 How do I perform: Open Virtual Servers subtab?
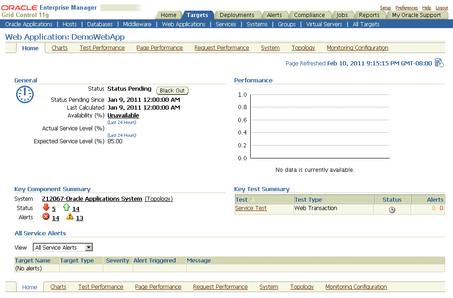point(324,24)
